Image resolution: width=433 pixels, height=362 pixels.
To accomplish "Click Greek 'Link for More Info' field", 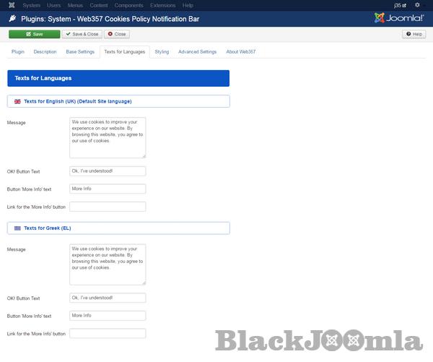I will click(x=108, y=333).
